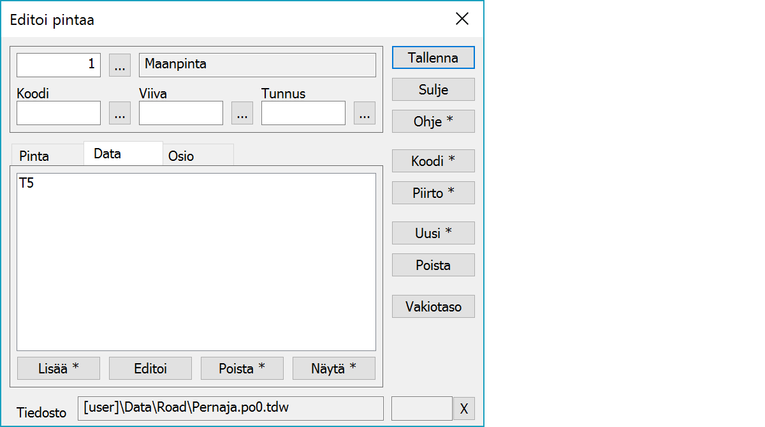Click the Lisää * button below list

[x=59, y=368]
